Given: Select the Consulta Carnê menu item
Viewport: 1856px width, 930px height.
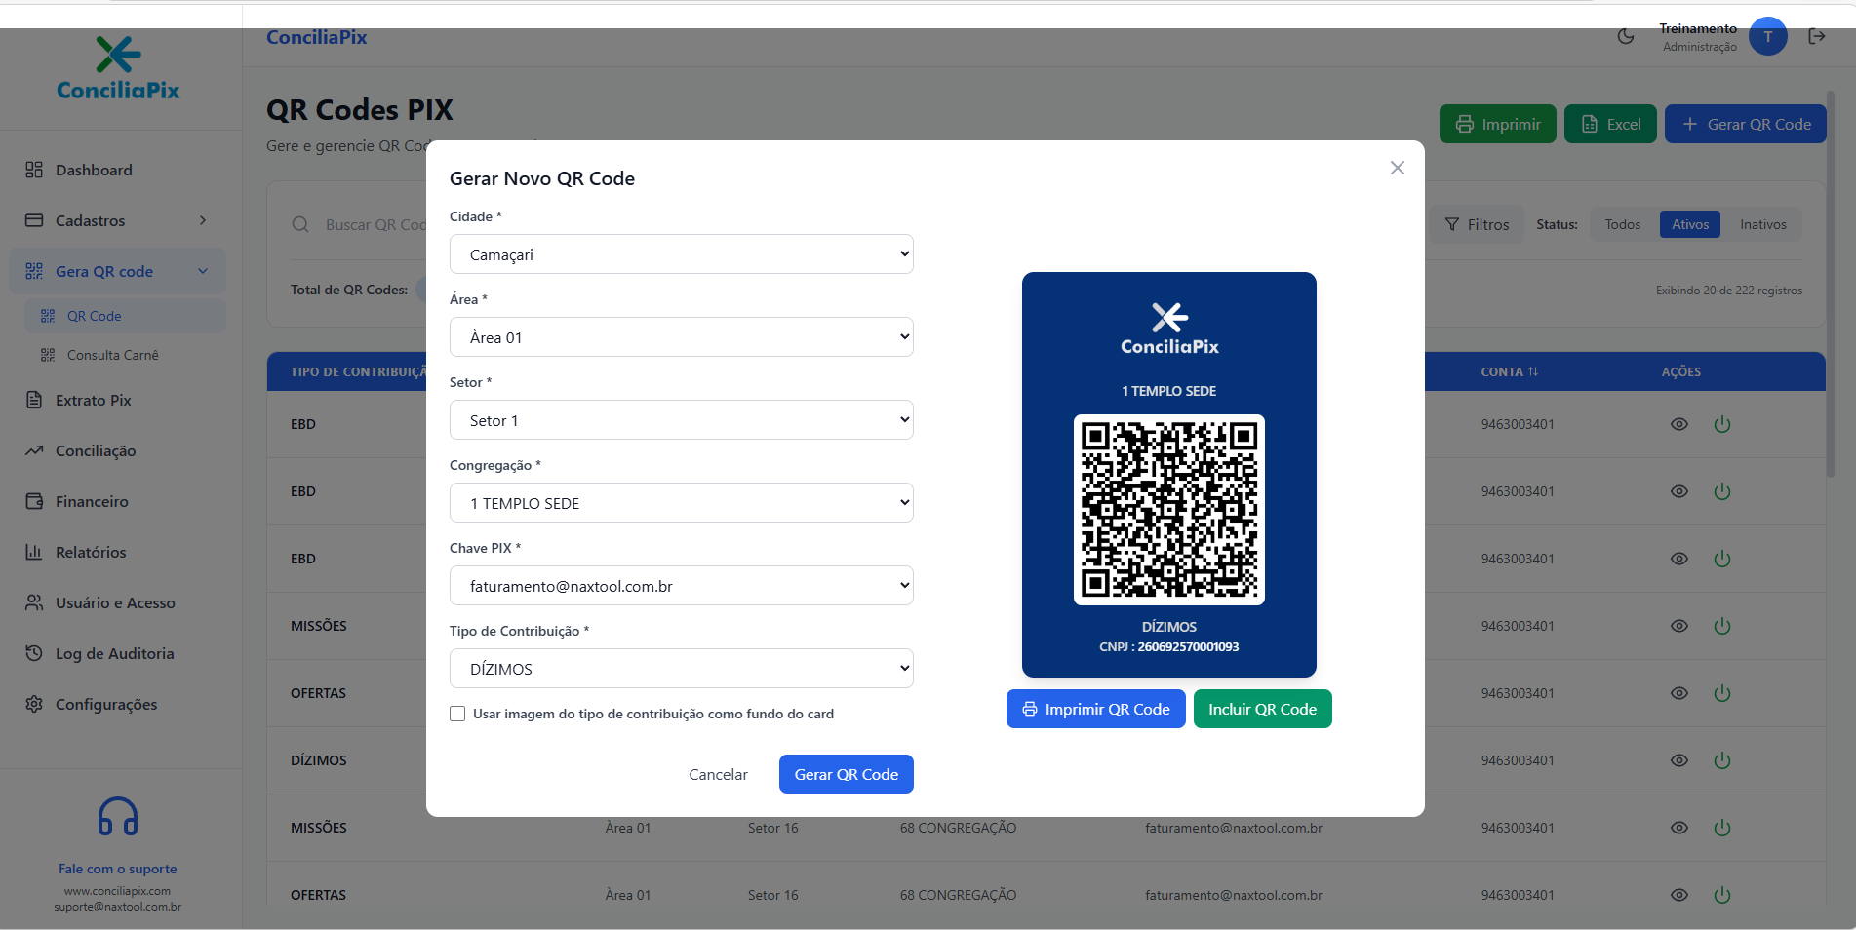Looking at the screenshot, I should click(112, 355).
